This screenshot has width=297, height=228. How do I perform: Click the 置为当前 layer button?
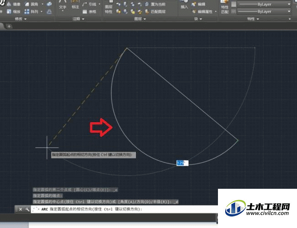[155, 4]
